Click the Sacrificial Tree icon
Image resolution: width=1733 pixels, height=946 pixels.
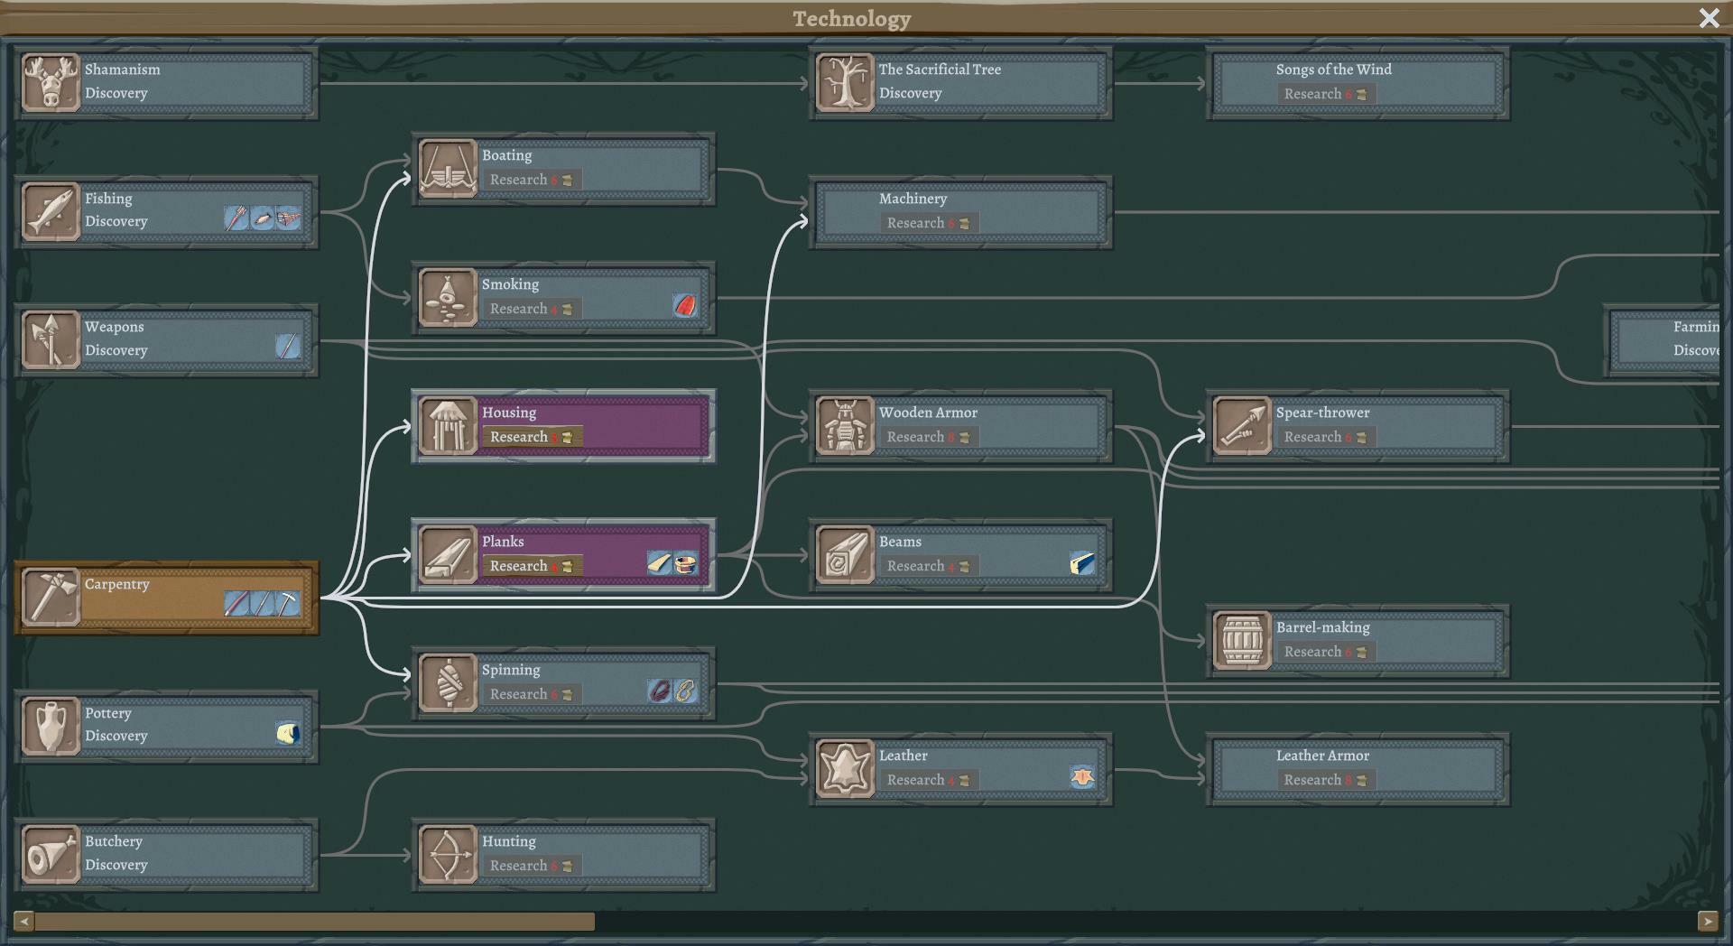(x=845, y=82)
